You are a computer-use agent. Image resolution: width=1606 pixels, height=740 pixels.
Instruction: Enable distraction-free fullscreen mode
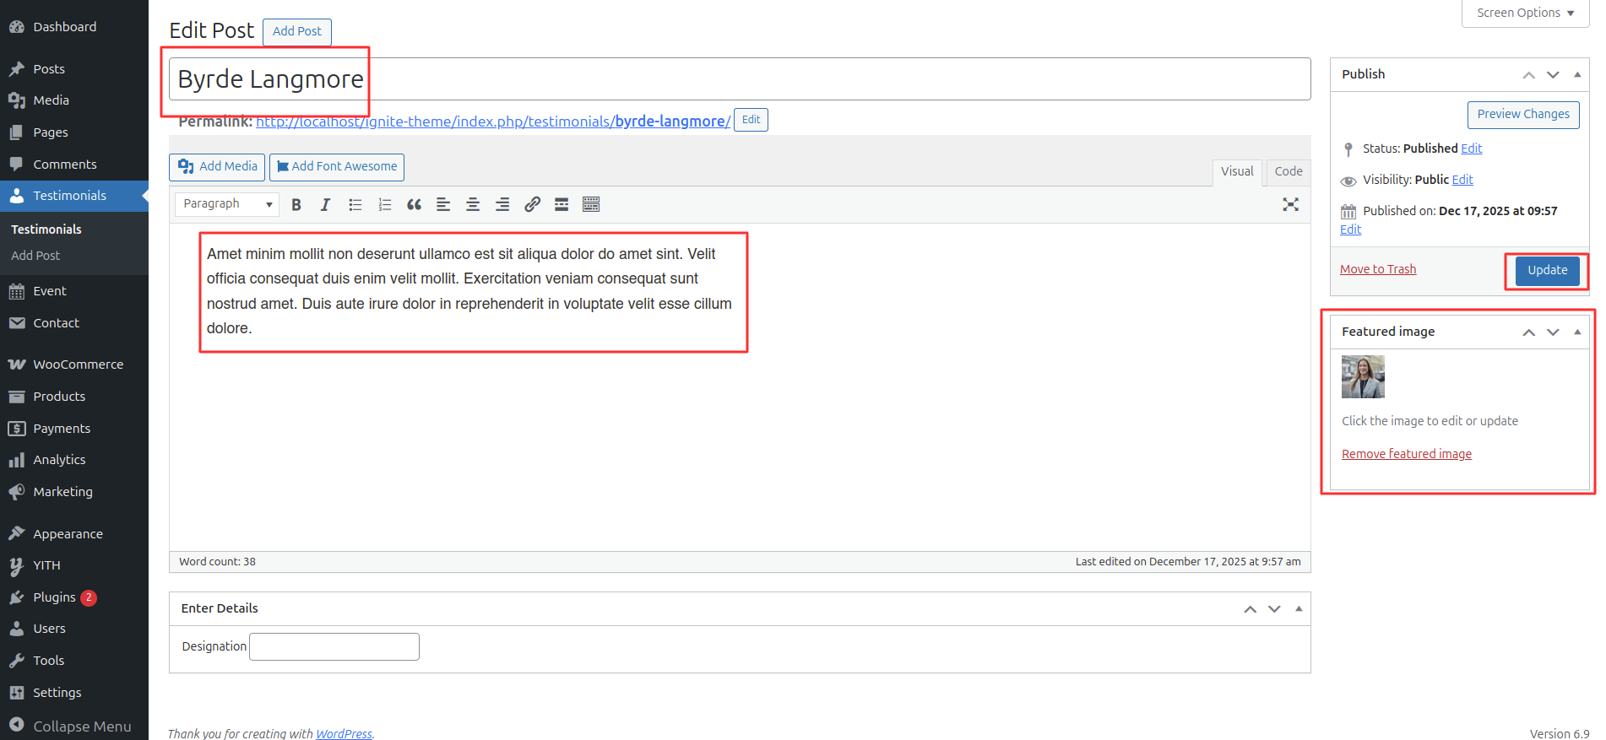coord(1290,204)
